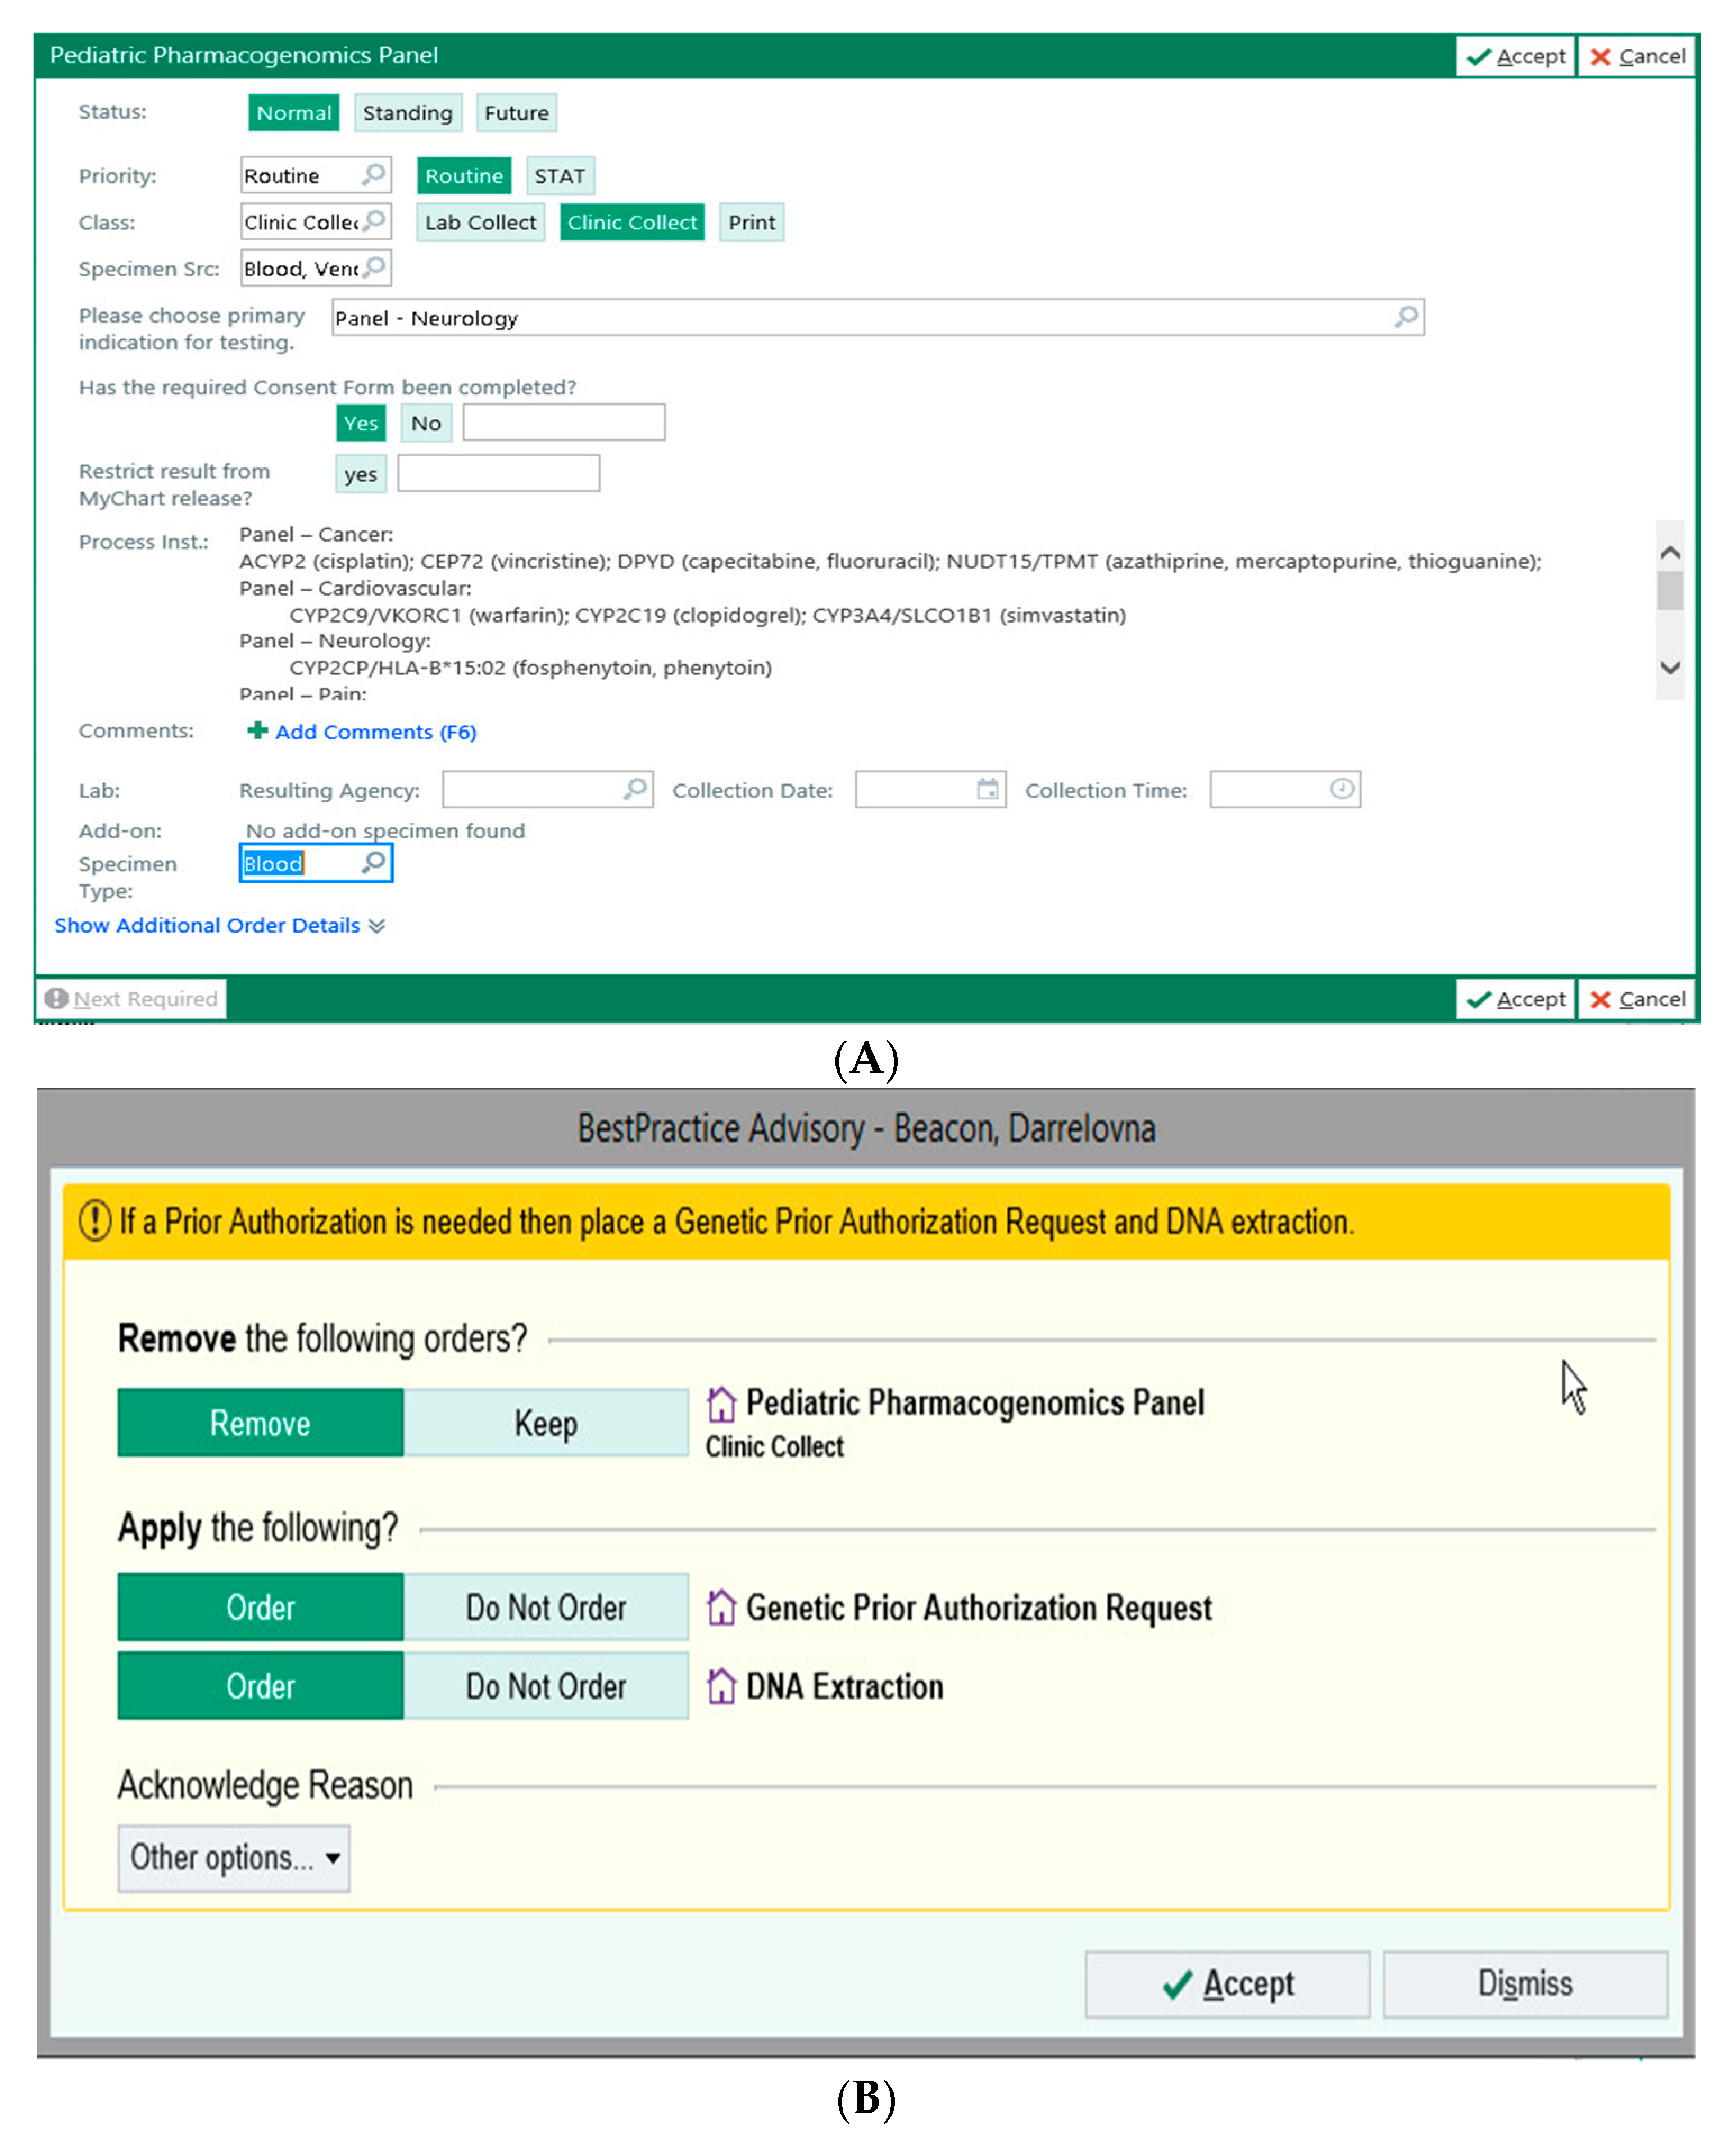Click the Resulting Agency search icon
Screen dimensions: 1736x2143
pos(634,789)
